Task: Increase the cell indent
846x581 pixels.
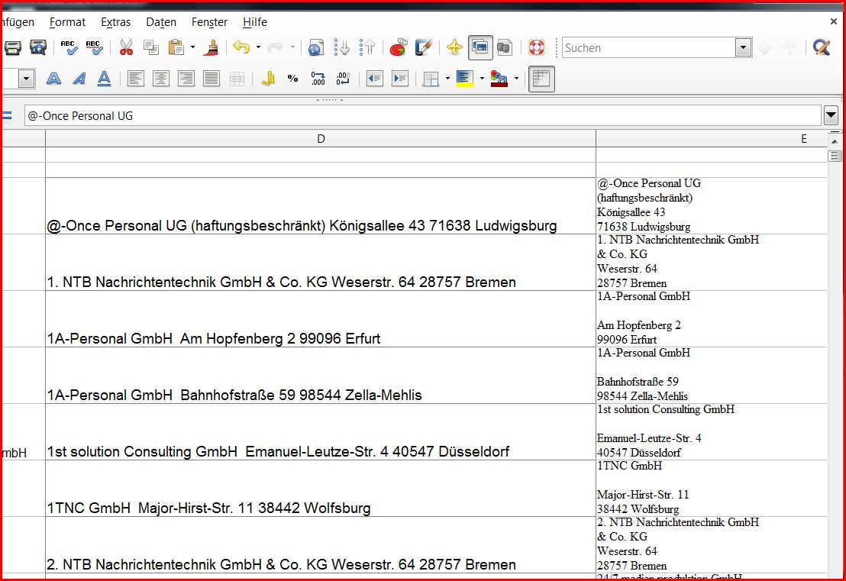Action: tap(400, 79)
